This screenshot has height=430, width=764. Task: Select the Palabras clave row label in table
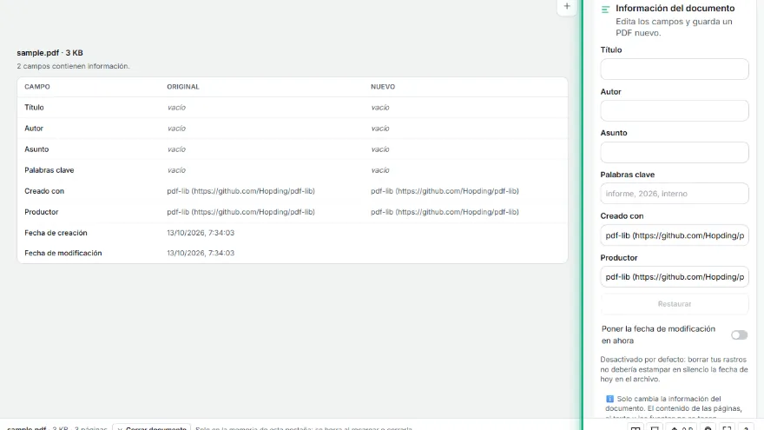pyautogui.click(x=49, y=170)
